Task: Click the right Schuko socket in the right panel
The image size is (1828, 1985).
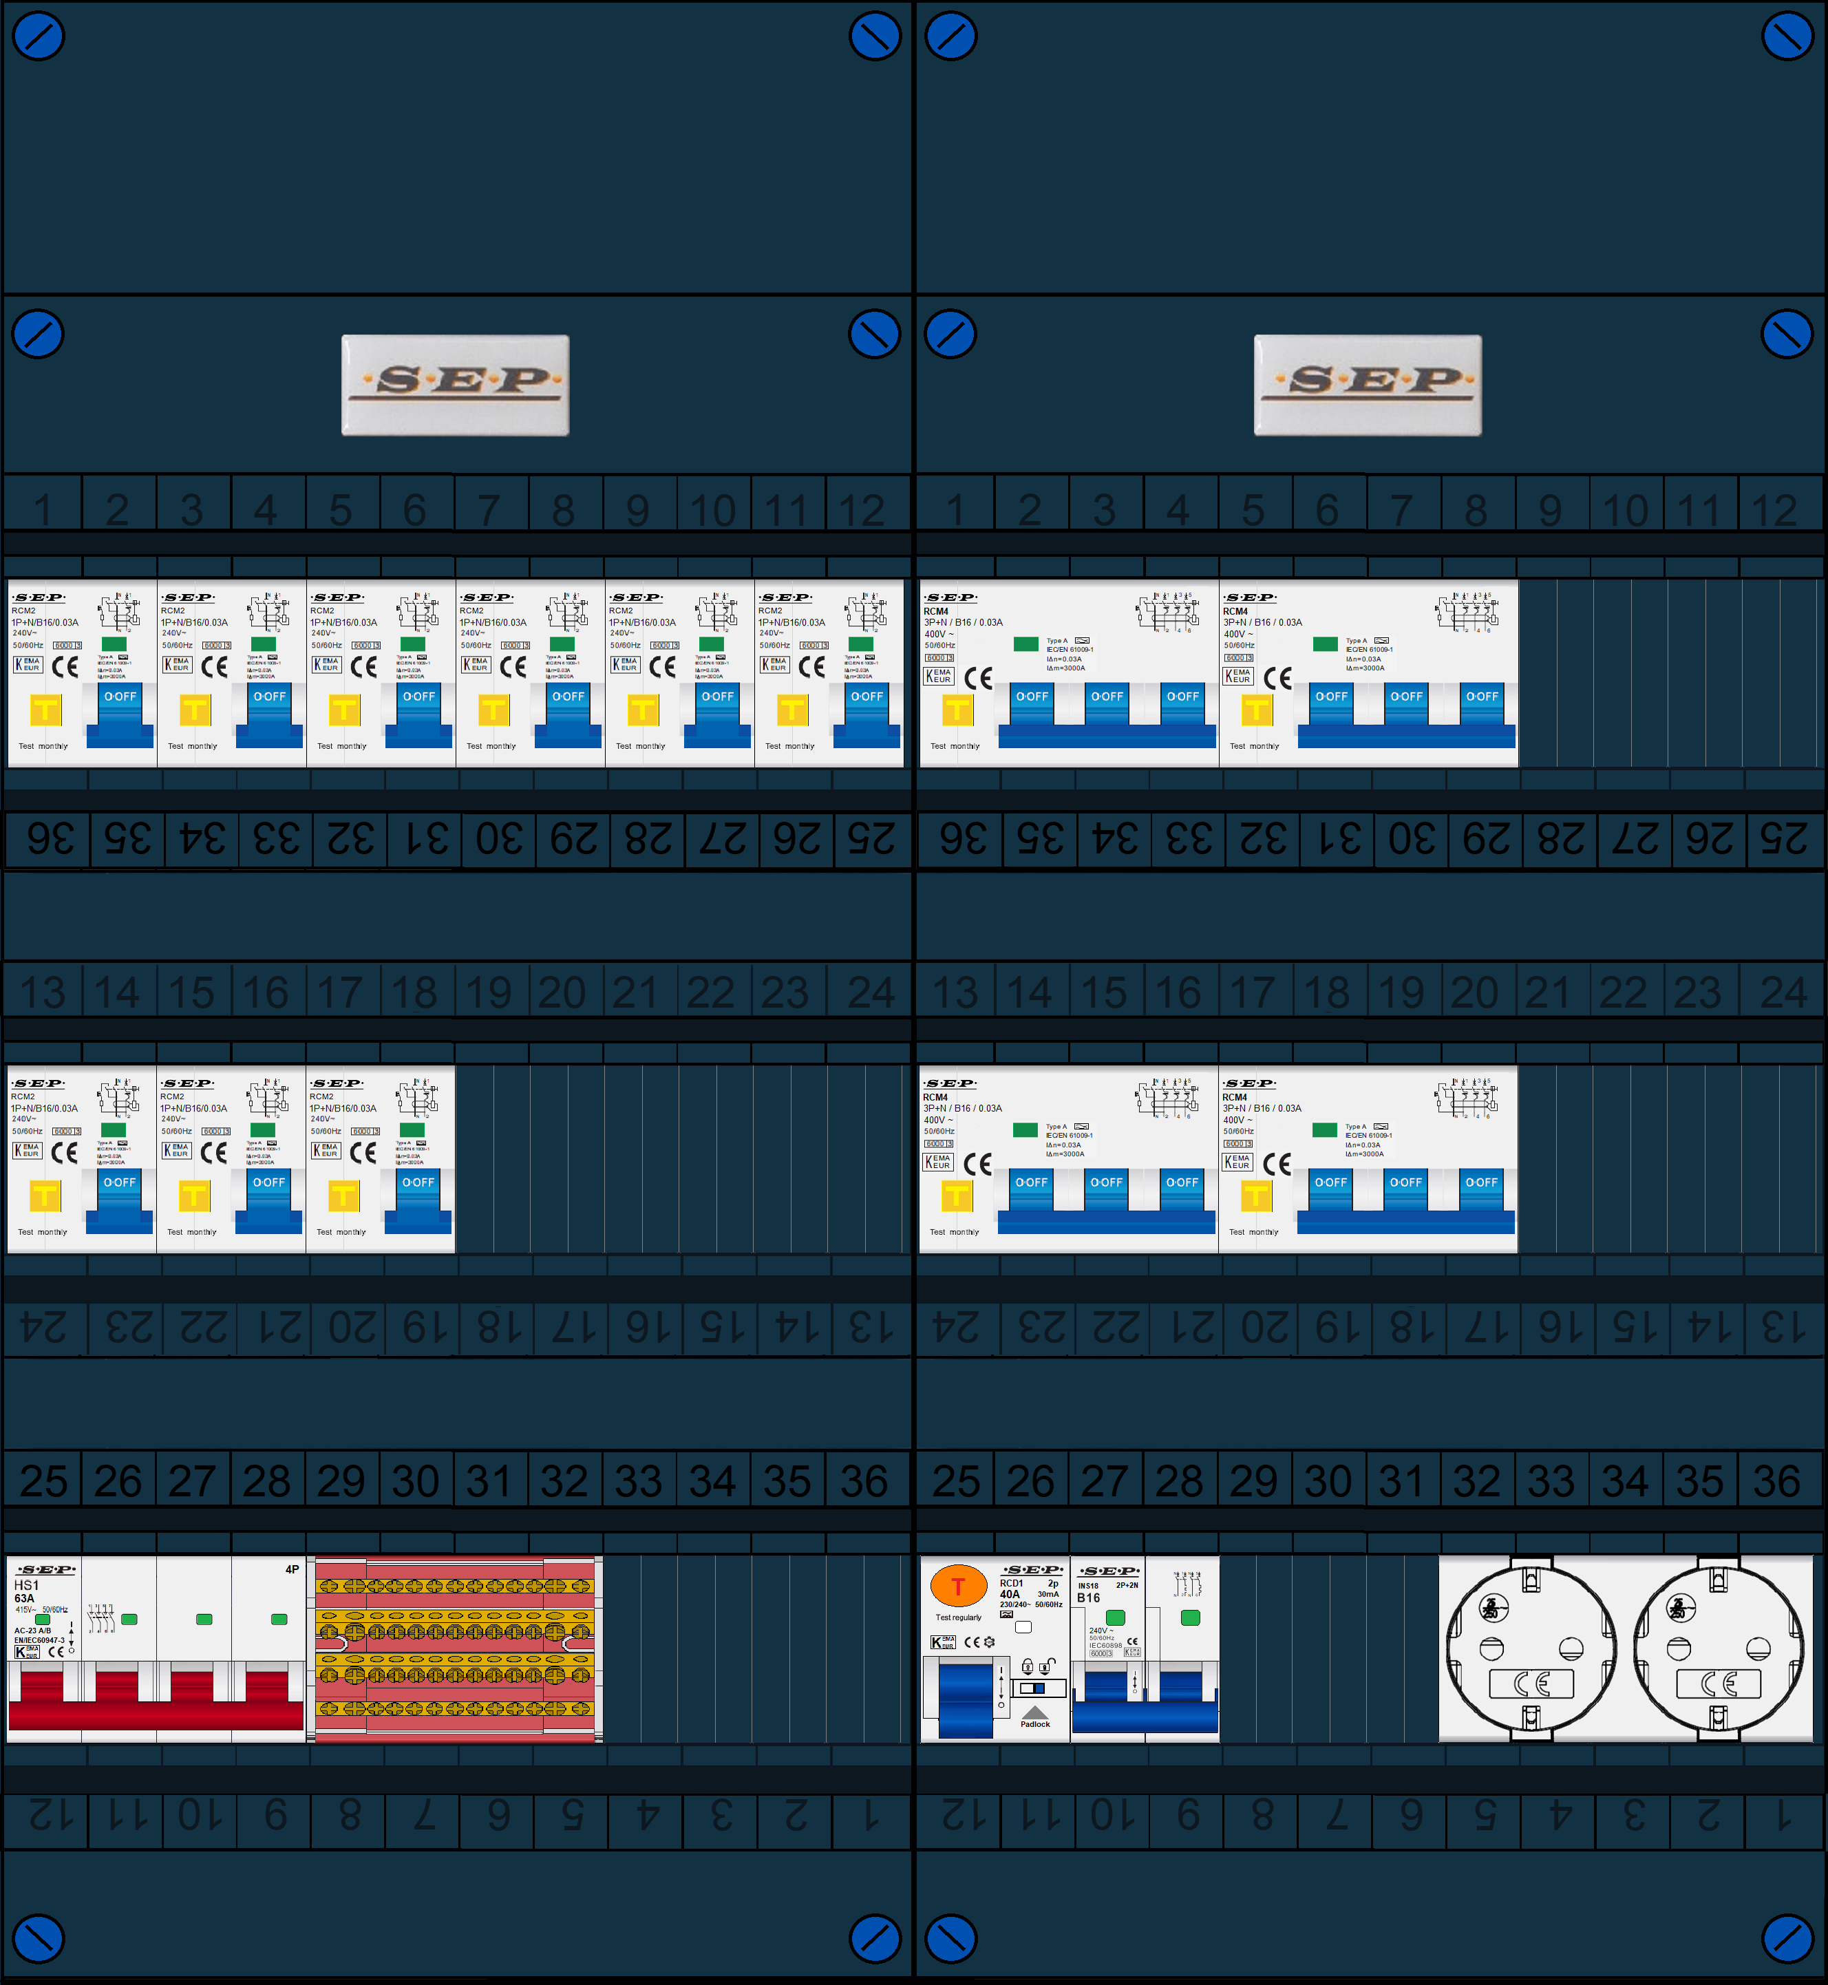Action: [1718, 1648]
